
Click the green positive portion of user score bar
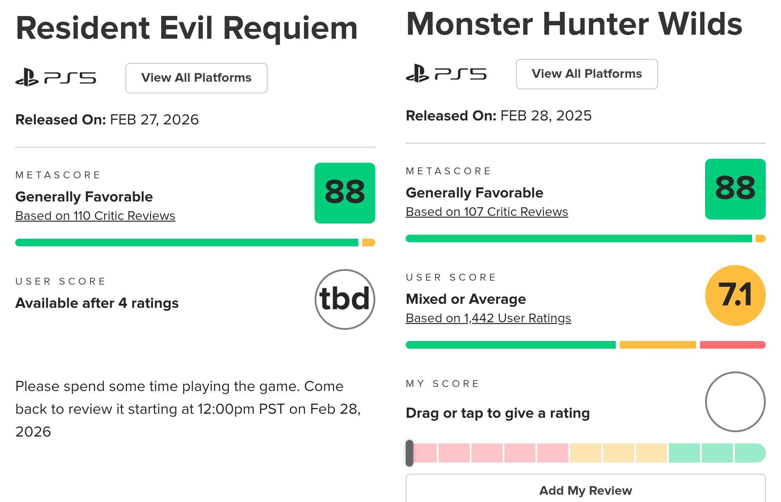(x=510, y=345)
